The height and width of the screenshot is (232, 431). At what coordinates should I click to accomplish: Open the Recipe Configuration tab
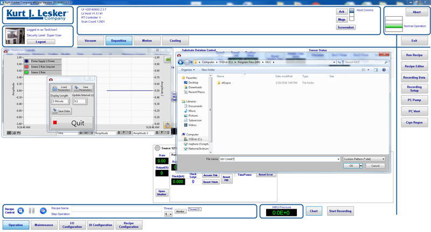pos(129,225)
